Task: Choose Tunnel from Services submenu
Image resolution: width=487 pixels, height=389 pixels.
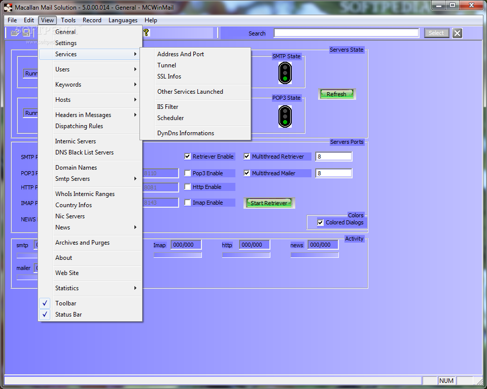Action: pyautogui.click(x=195, y=65)
